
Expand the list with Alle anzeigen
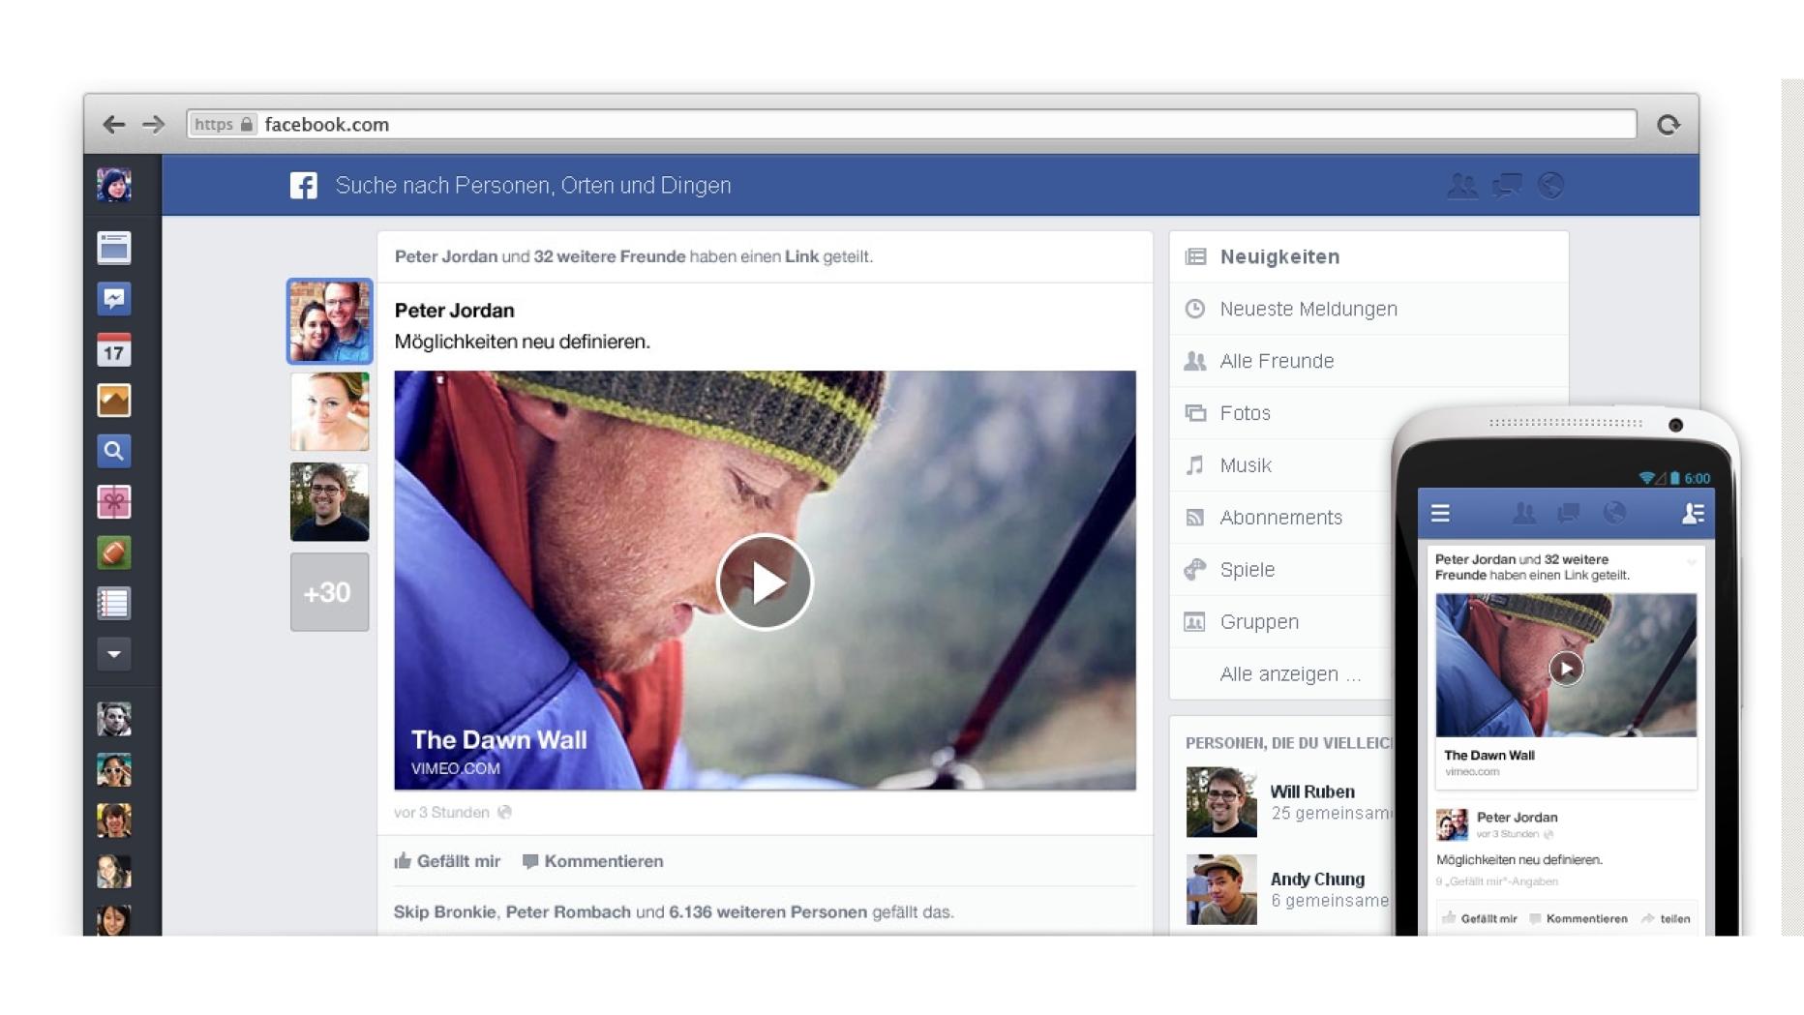tap(1289, 674)
